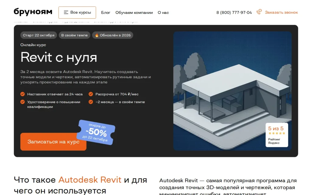The height and width of the screenshot is (195, 312).
Task: Click checkmark beside "Удостоверение о повышении квалификации"
Action: (x=23, y=102)
